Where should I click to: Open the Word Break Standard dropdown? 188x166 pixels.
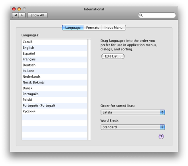tap(133, 127)
